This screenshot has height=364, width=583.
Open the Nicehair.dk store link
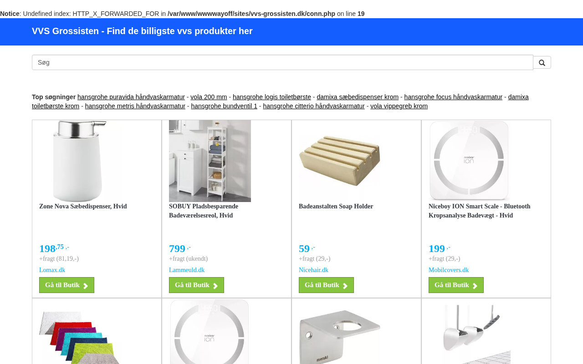coord(313,270)
